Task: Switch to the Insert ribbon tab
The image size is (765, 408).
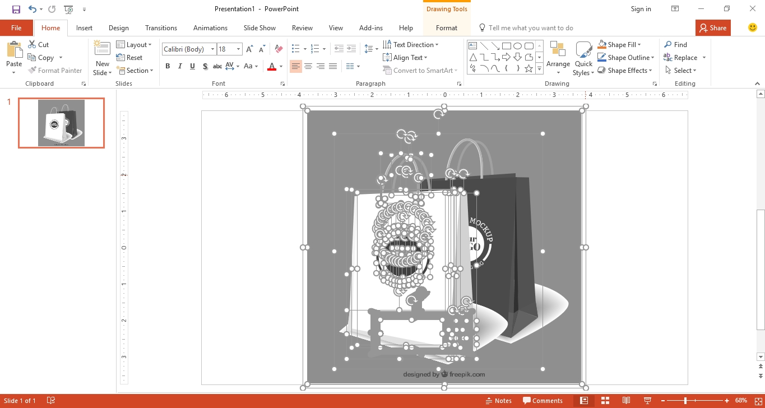Action: pyautogui.click(x=84, y=27)
